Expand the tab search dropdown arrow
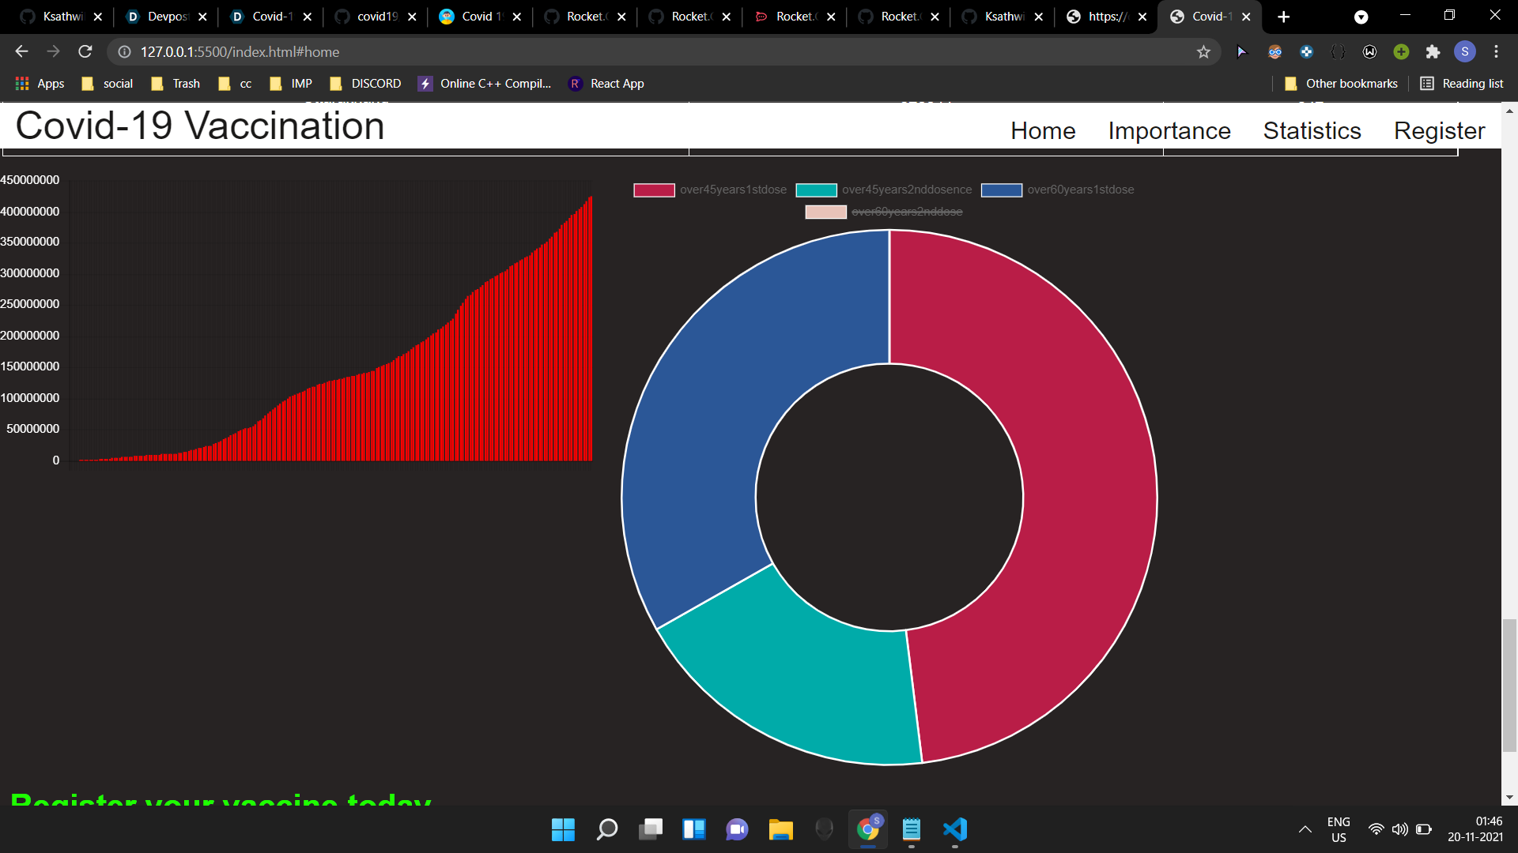 tap(1361, 17)
